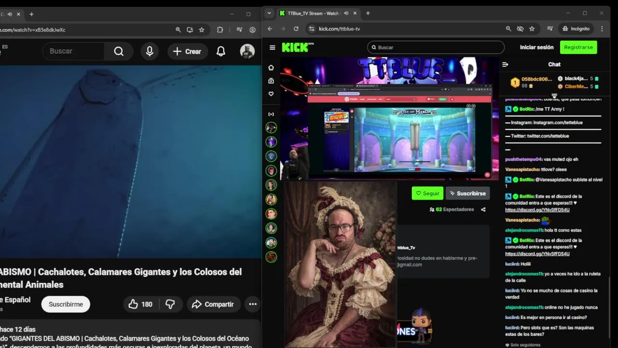
Task: Open the tab search dropdown in the Kick window
Action: tap(269, 13)
